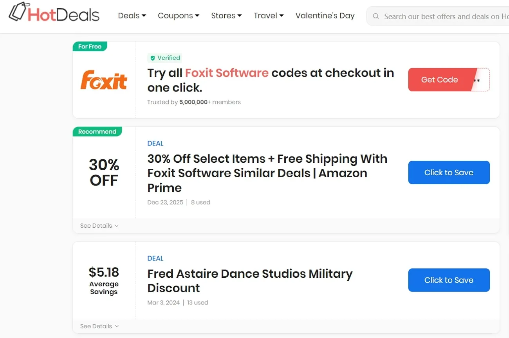The height and width of the screenshot is (338, 509).
Task: Open the Foxit Software link in the headline
Action: pos(227,73)
